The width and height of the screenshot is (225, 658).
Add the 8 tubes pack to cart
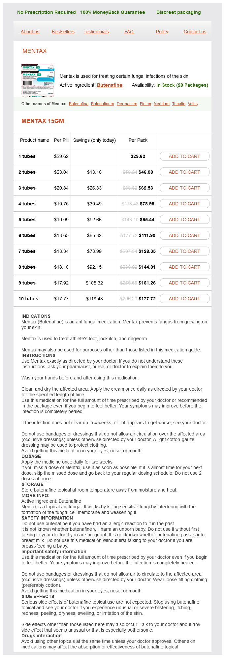tap(184, 267)
